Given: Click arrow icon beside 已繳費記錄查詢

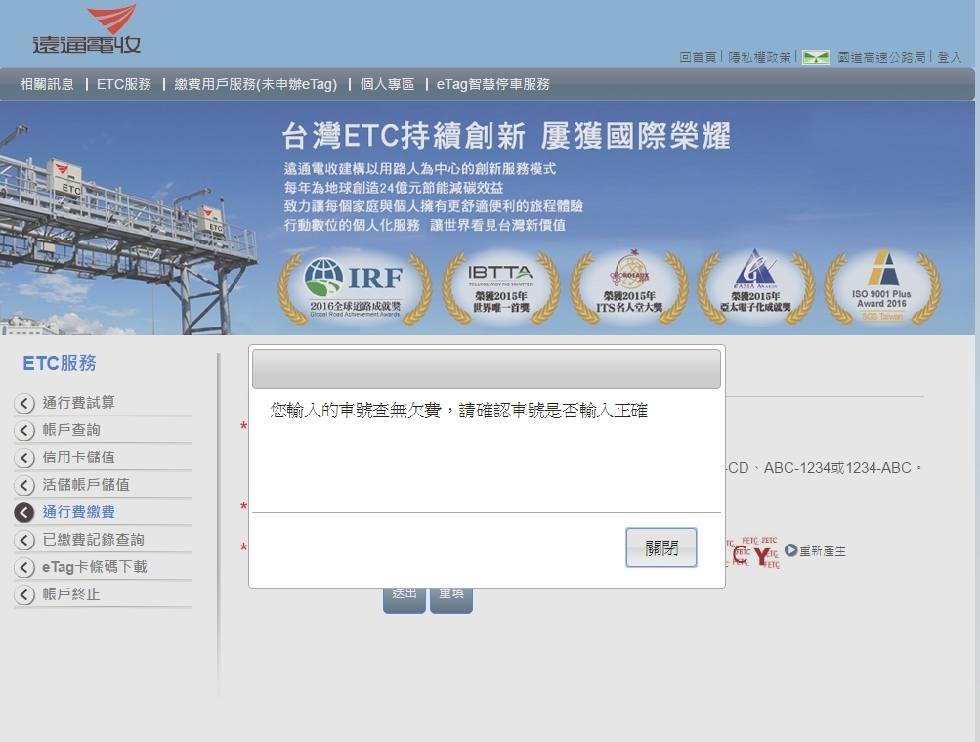Looking at the screenshot, I should click(24, 540).
